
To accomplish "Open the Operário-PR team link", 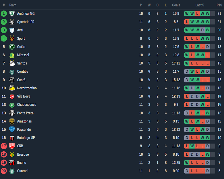I will pos(26,22).
